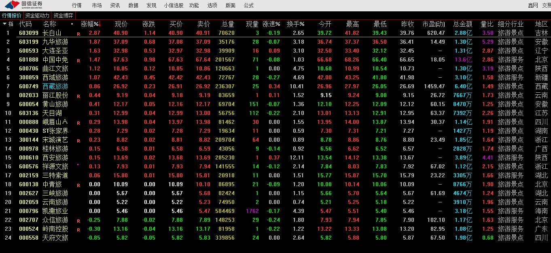The width and height of the screenshot is (551, 253).
Task: Select the stock name 凯撒旅业
Action: click(x=55, y=211)
